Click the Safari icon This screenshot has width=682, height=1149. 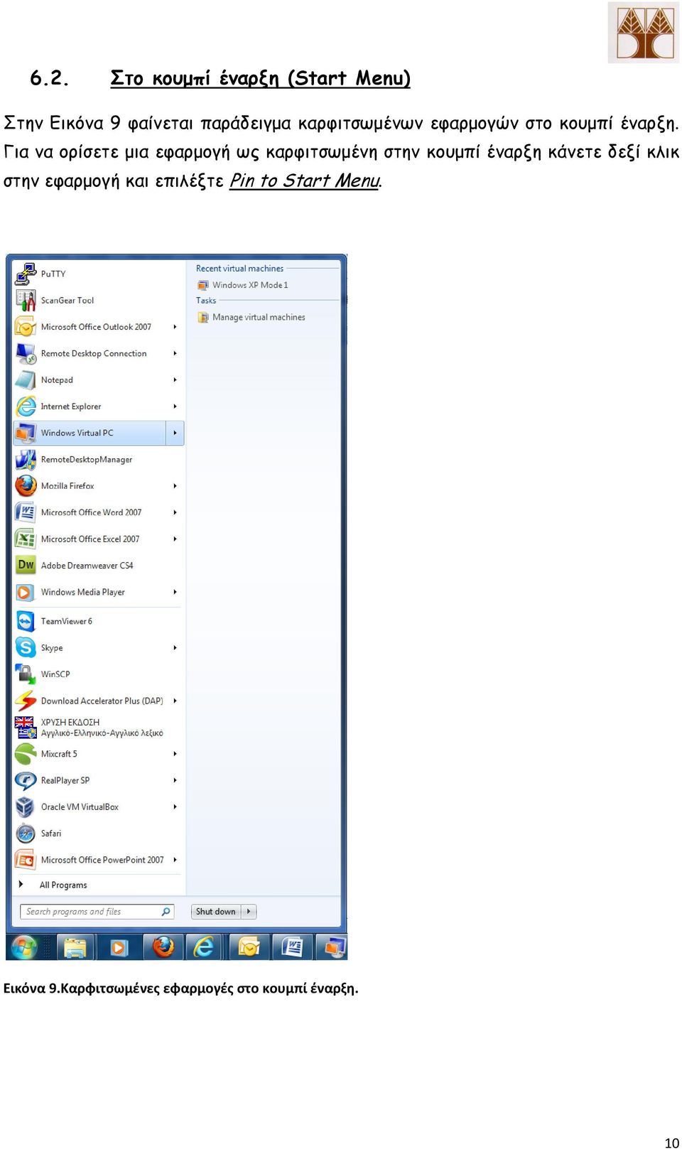[x=26, y=834]
